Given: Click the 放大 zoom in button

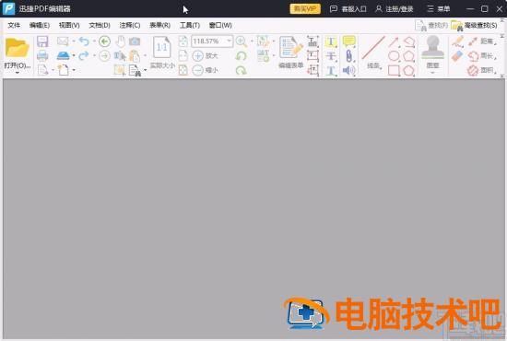Looking at the screenshot, I should coord(205,56).
